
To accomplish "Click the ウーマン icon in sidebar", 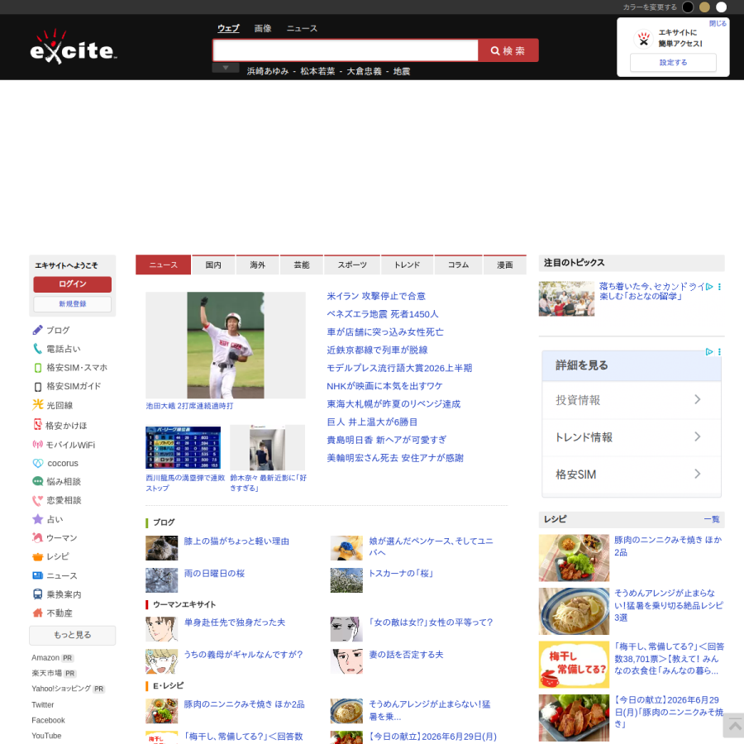I will coord(37,537).
